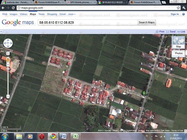Open the 'more' dropdown in Google bar
Viewport: 187px width, 140px height.
coord(72,14)
